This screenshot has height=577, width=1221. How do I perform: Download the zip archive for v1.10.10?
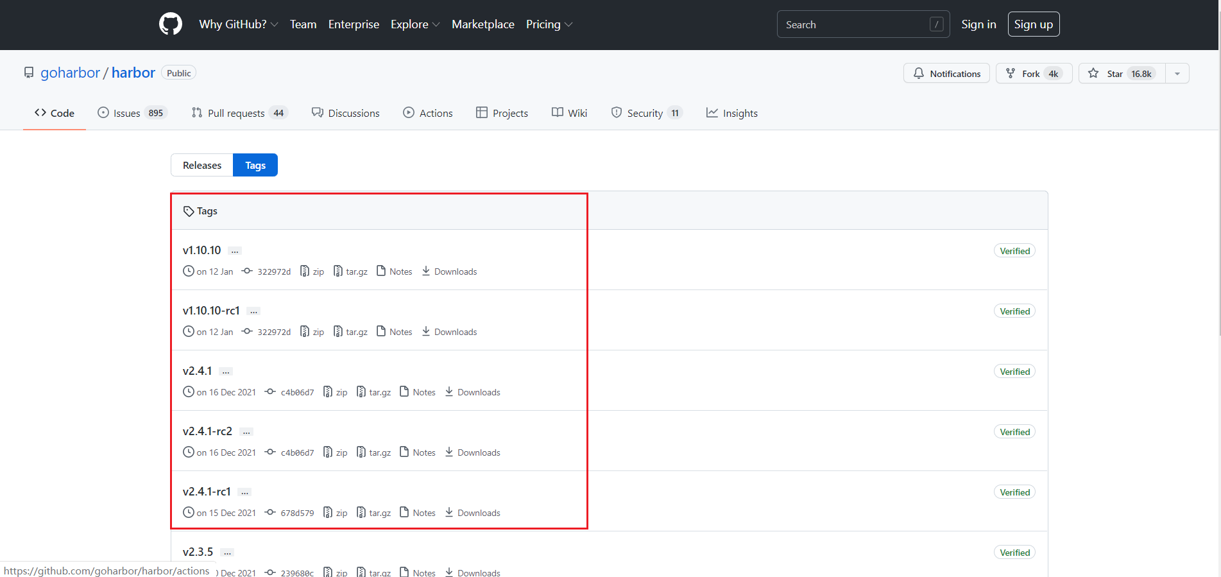[x=312, y=271]
